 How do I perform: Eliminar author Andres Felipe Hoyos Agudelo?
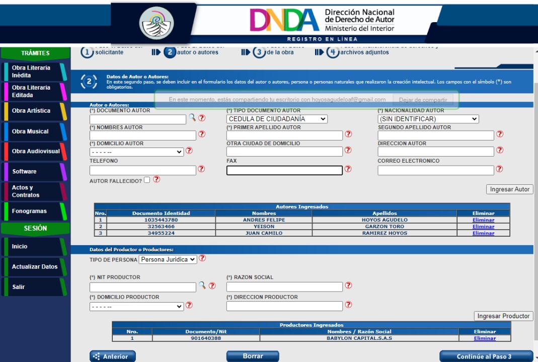click(483, 220)
